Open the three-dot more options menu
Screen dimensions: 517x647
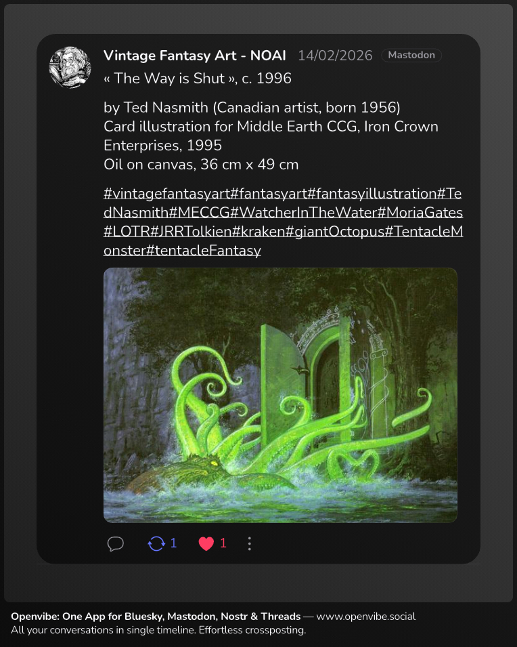(x=250, y=543)
